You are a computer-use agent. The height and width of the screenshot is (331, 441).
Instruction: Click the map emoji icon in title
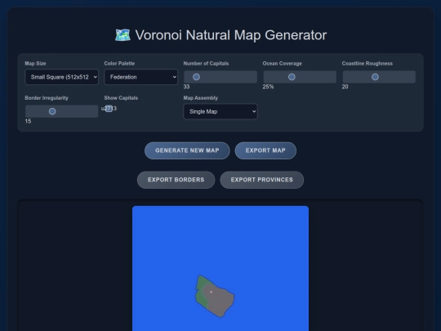click(x=122, y=35)
